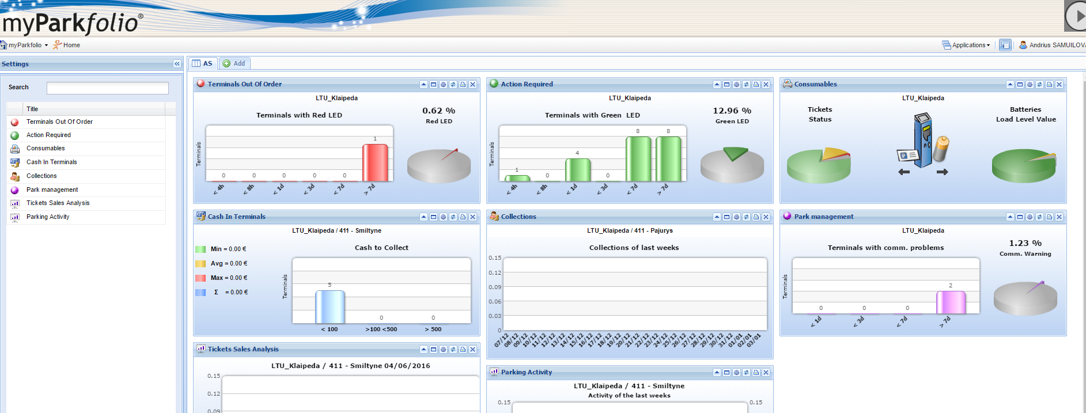The height and width of the screenshot is (413, 1086).
Task: Collapse the Parking Activity panel
Action: [717, 373]
